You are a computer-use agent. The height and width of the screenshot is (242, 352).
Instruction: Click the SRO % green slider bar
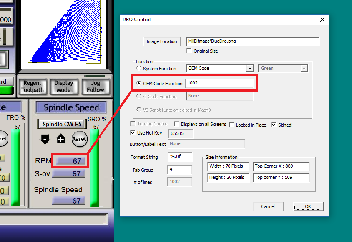(95, 168)
